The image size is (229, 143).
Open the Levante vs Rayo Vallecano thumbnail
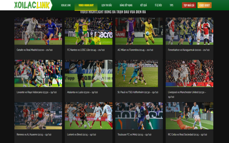(x=38, y=73)
